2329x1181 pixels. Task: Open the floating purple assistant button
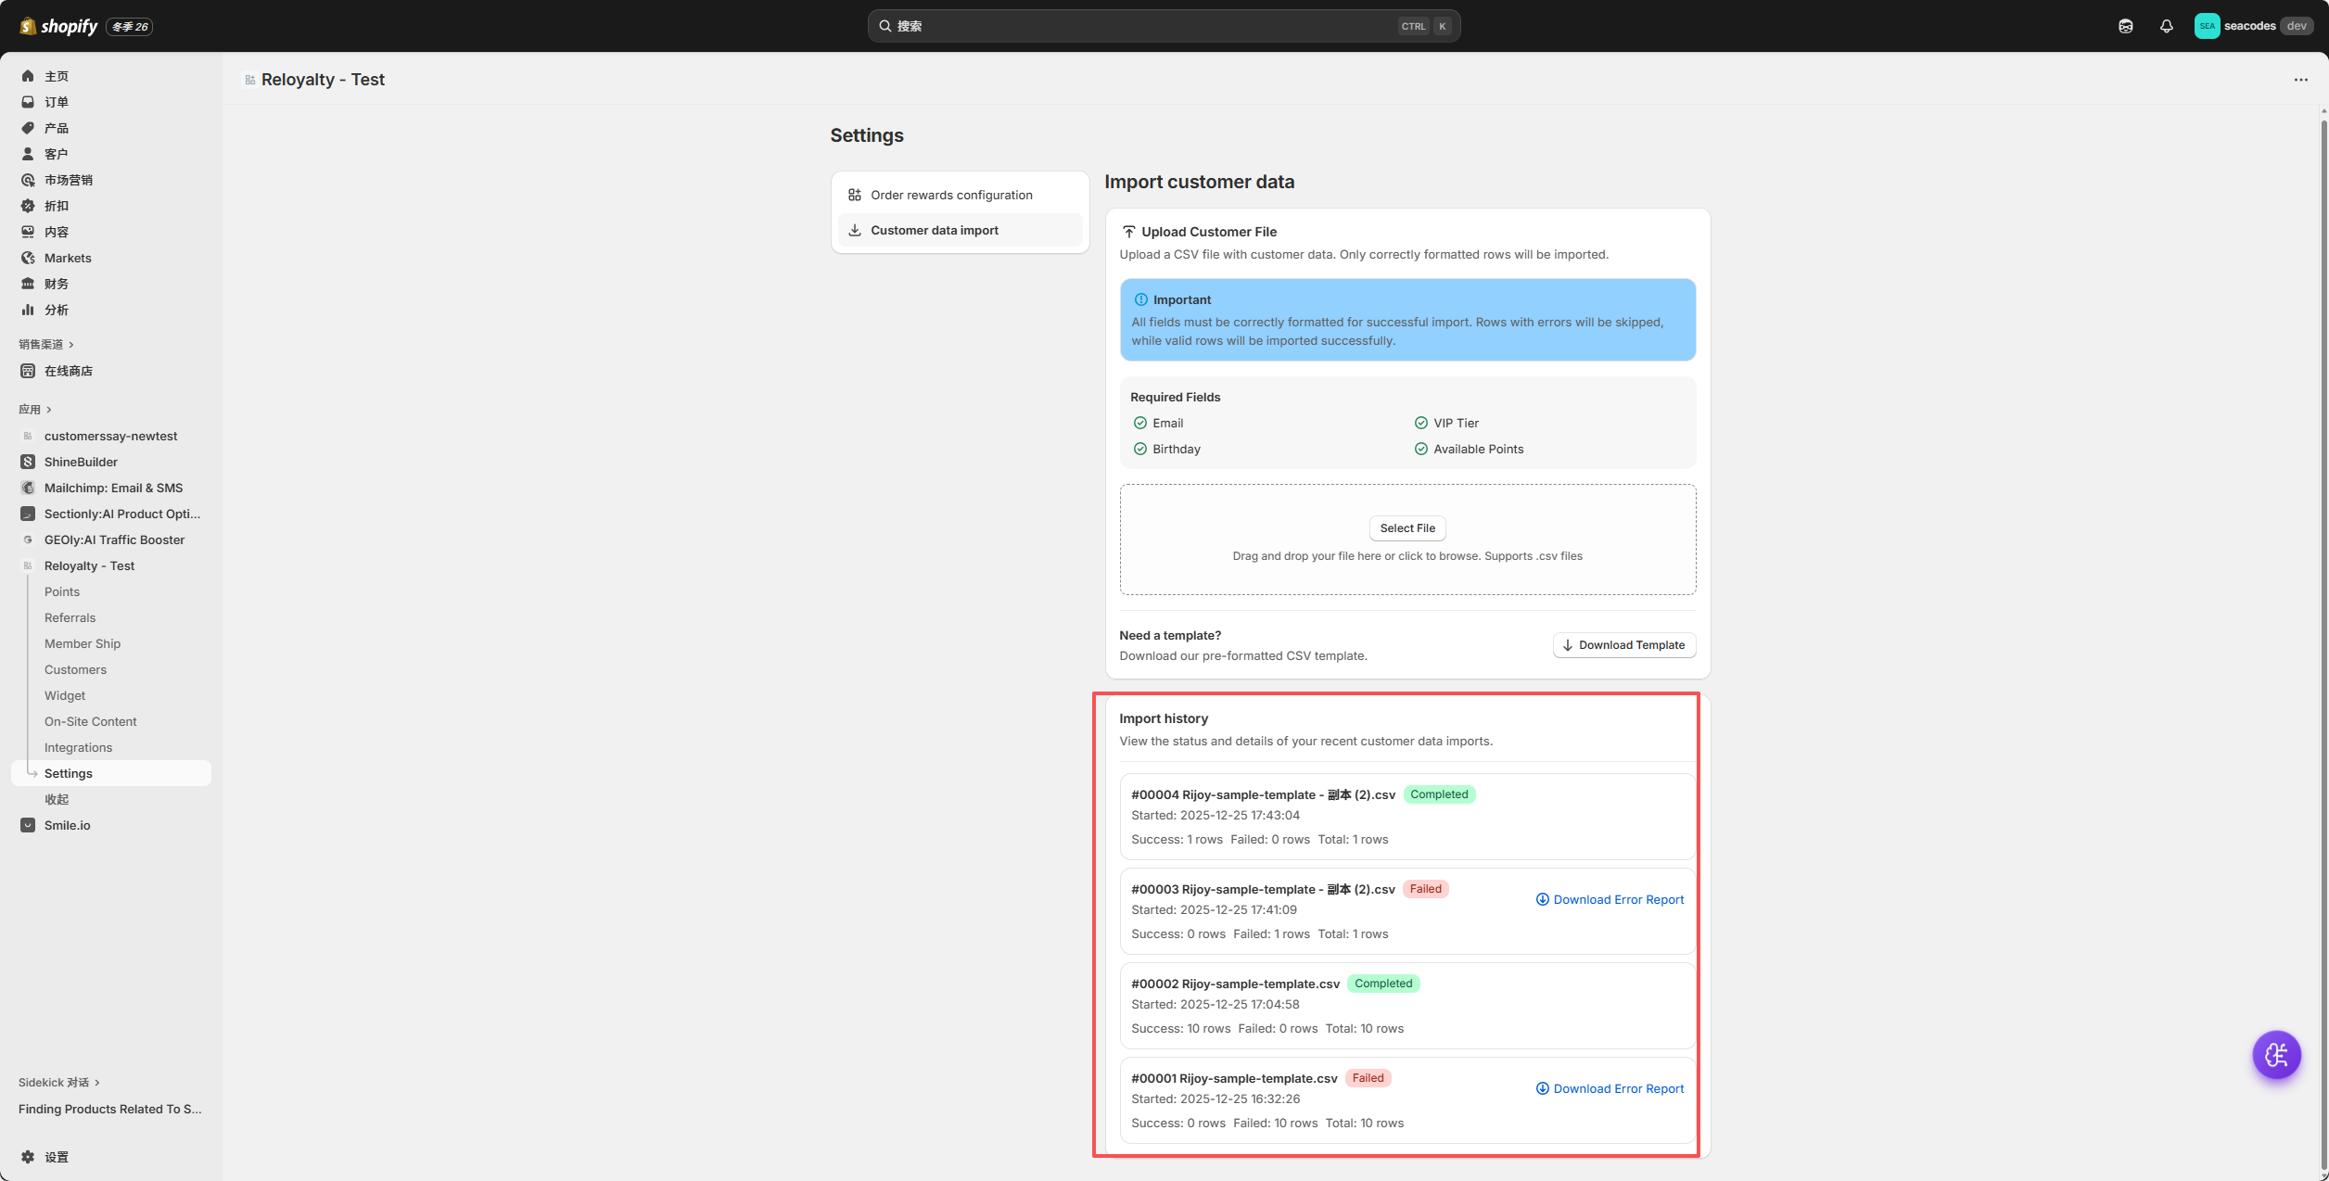[2276, 1054]
